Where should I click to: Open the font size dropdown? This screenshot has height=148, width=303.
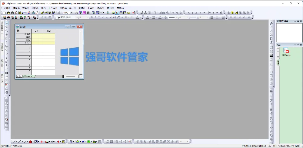(x=88, y=17)
